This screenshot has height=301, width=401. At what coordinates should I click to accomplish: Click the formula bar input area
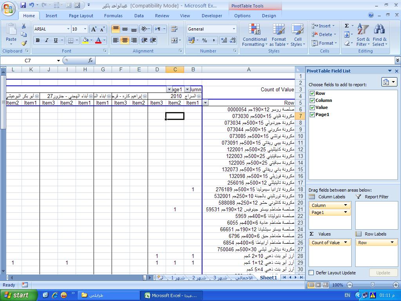[244, 61]
